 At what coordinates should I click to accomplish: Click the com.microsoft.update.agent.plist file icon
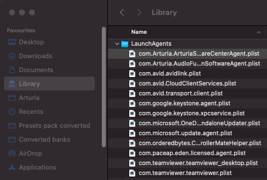[x=132, y=133]
